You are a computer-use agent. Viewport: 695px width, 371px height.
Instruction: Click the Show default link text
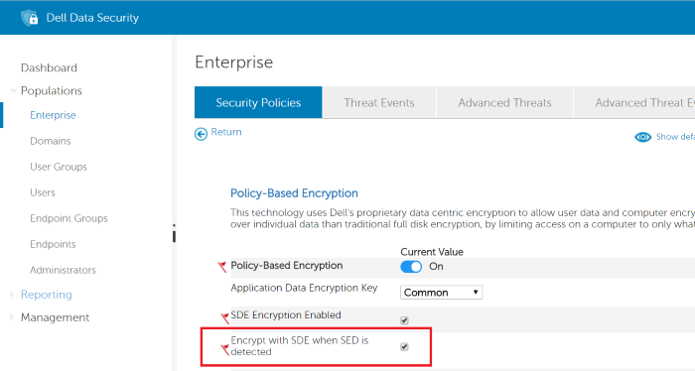point(675,136)
